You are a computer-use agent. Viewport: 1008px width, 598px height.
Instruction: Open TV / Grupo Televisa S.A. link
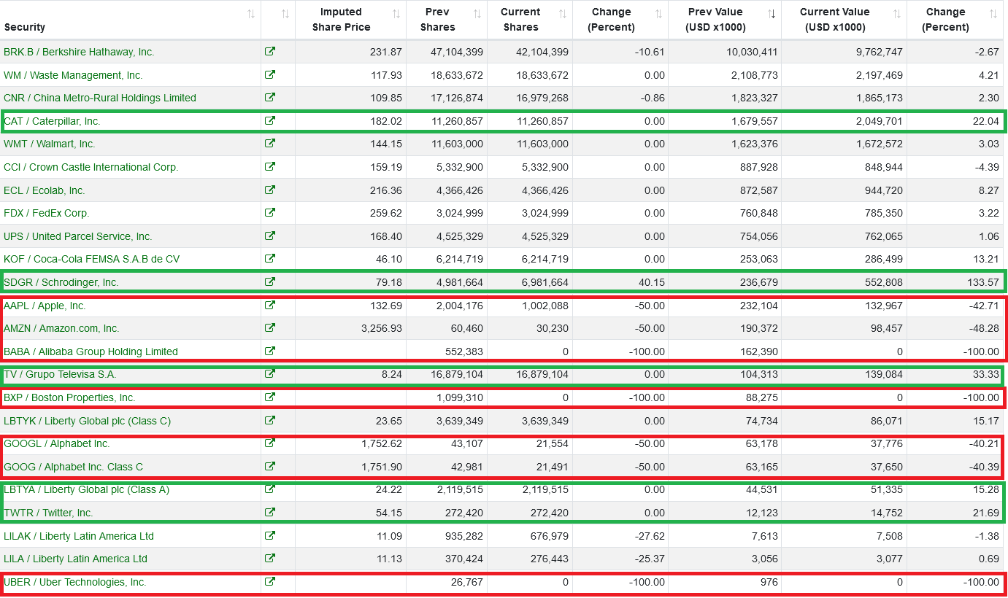click(x=60, y=374)
